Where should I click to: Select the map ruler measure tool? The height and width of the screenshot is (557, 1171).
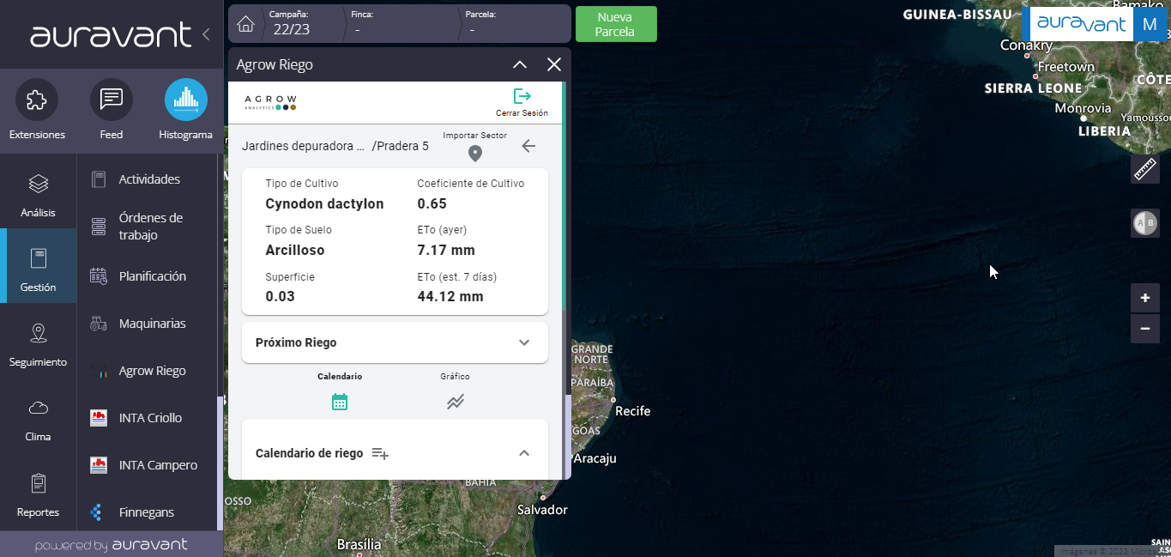tap(1145, 169)
